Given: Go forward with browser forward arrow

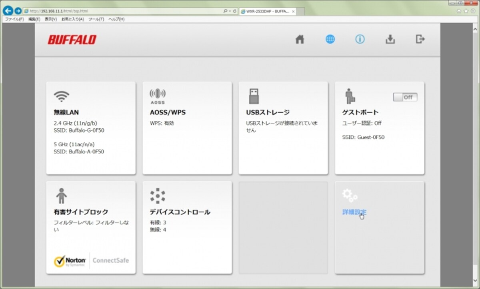Looking at the screenshot, I should point(18,11).
